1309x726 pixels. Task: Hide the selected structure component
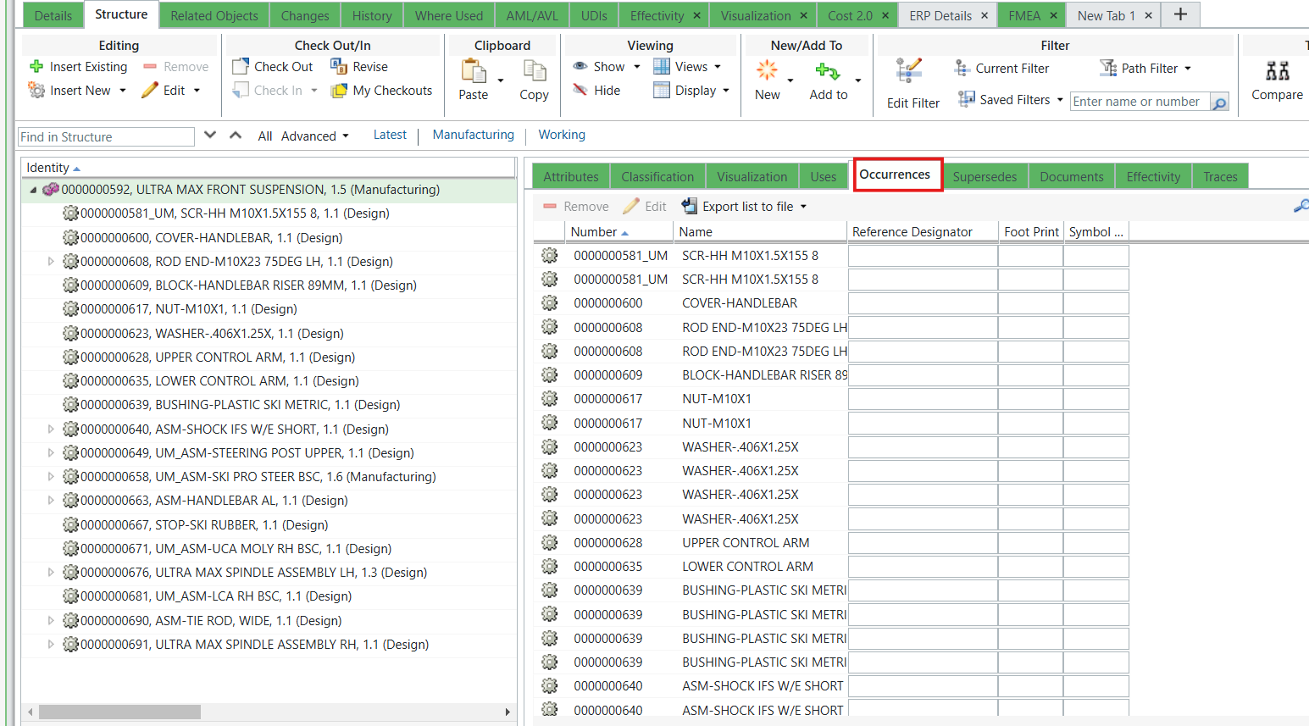coord(599,90)
